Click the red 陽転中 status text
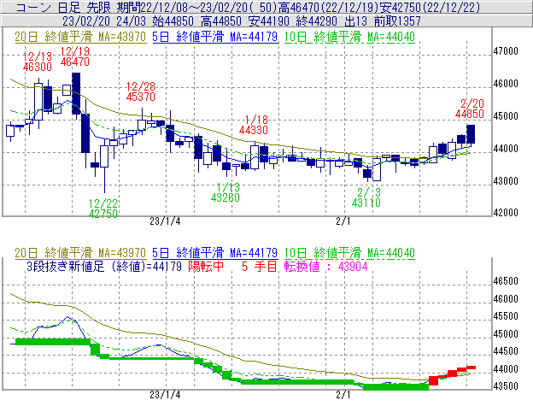Viewport: 533px width, 406px height. point(206,266)
